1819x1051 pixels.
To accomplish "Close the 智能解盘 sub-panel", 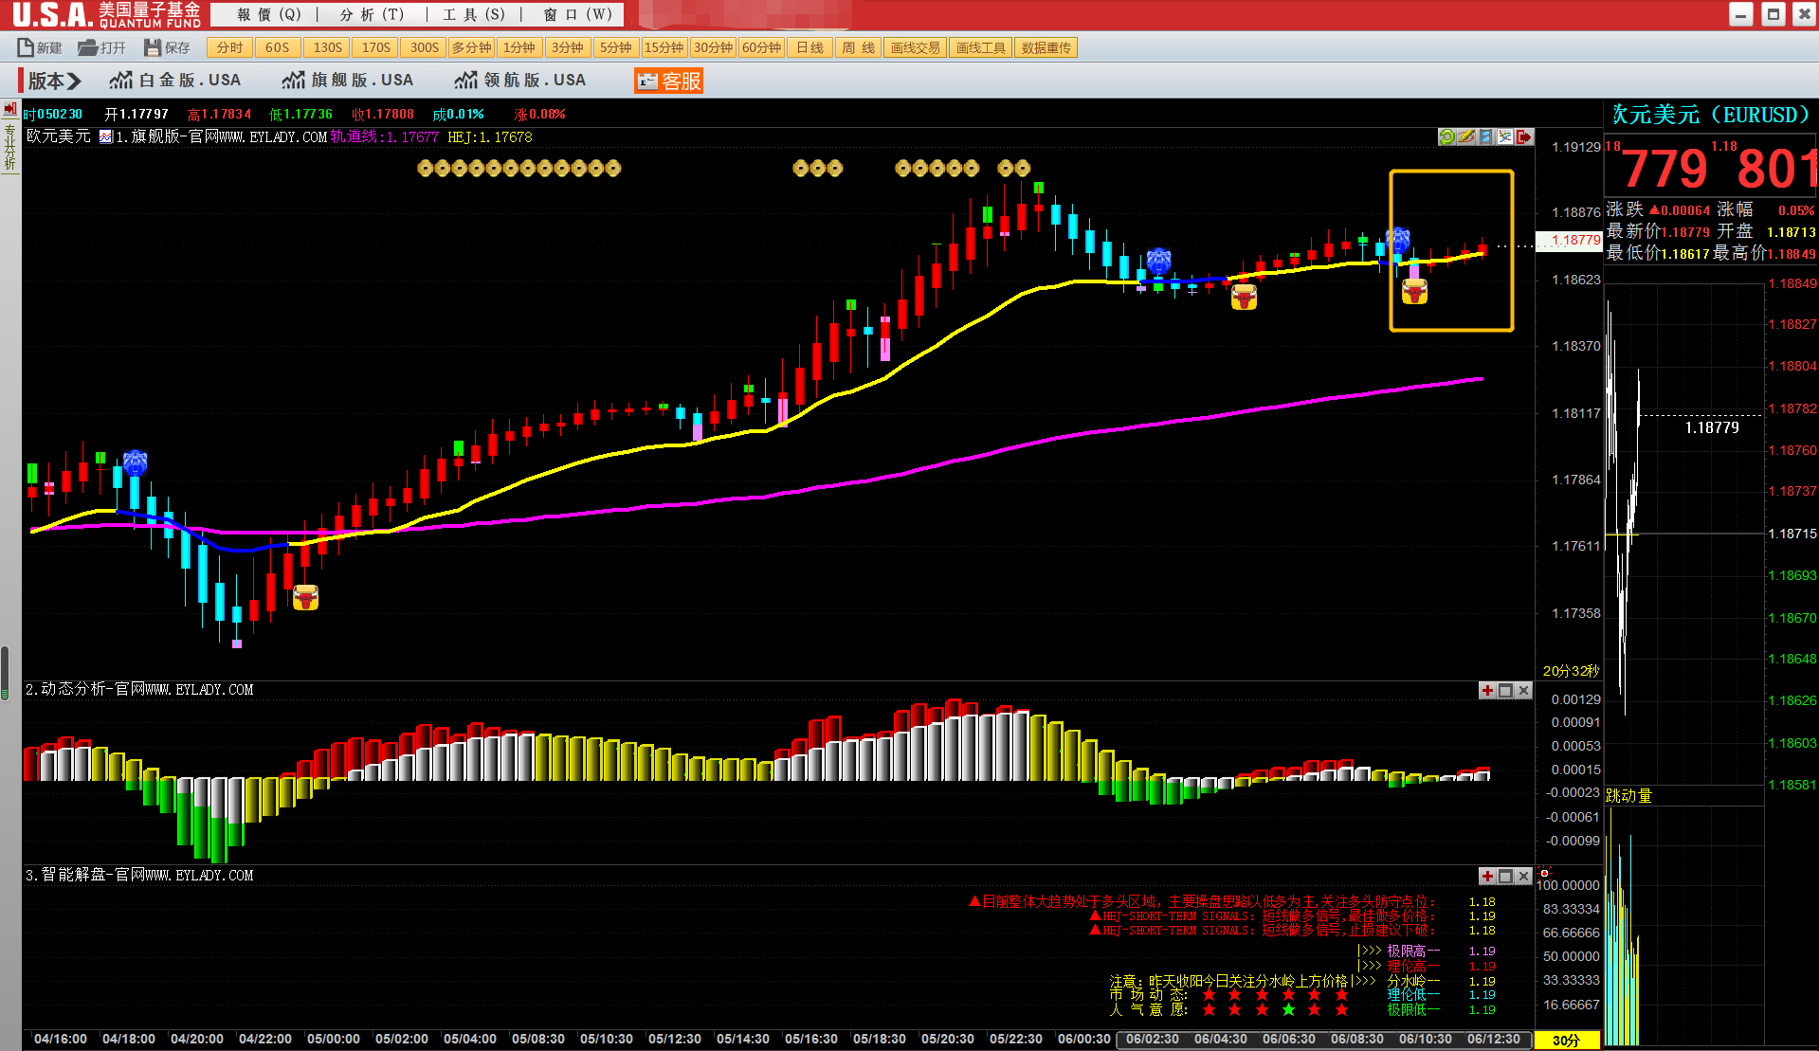I will (x=1523, y=877).
